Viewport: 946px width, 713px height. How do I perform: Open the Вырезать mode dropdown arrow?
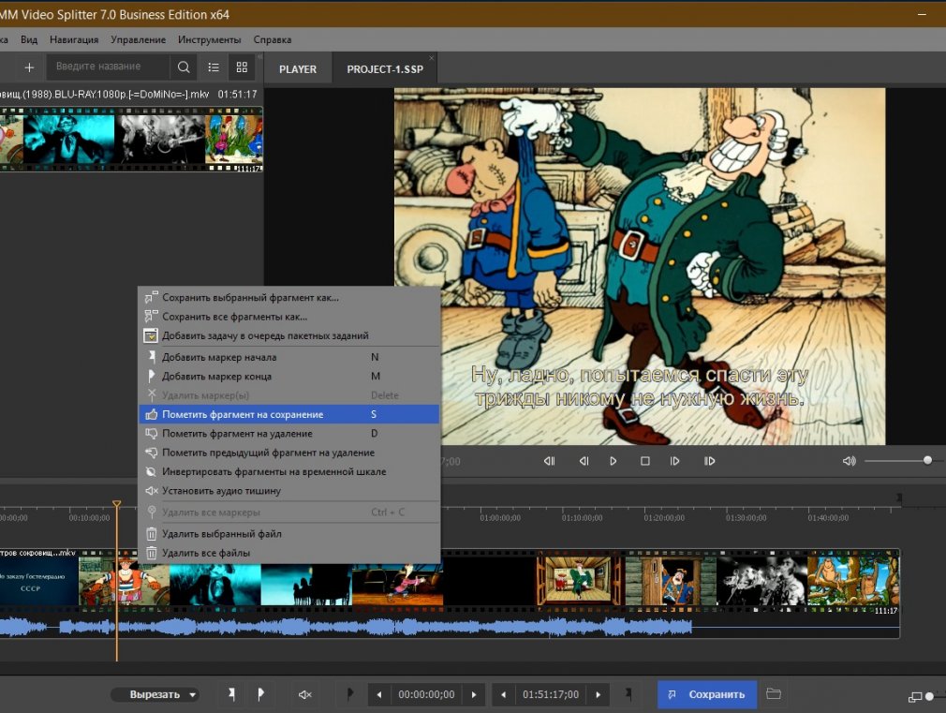tap(192, 695)
